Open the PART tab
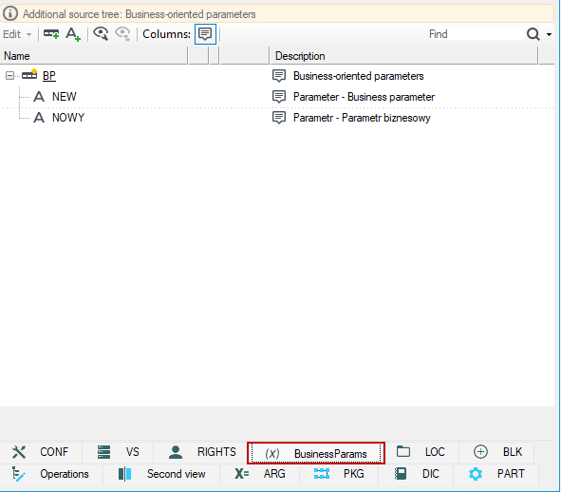The image size is (561, 492). click(x=496, y=474)
